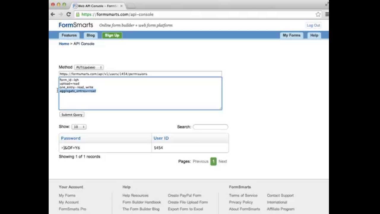Close the Web API Console tab
Viewport: 380px width, 214px height.
121,6
